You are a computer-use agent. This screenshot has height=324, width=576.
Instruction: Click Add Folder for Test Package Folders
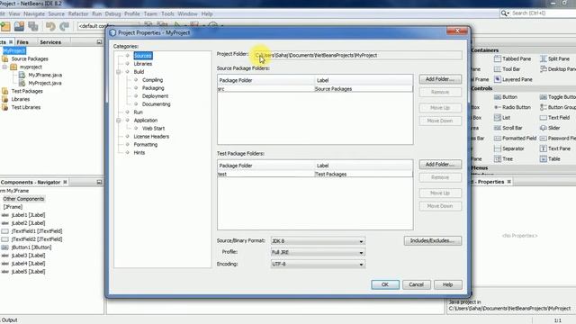point(440,165)
